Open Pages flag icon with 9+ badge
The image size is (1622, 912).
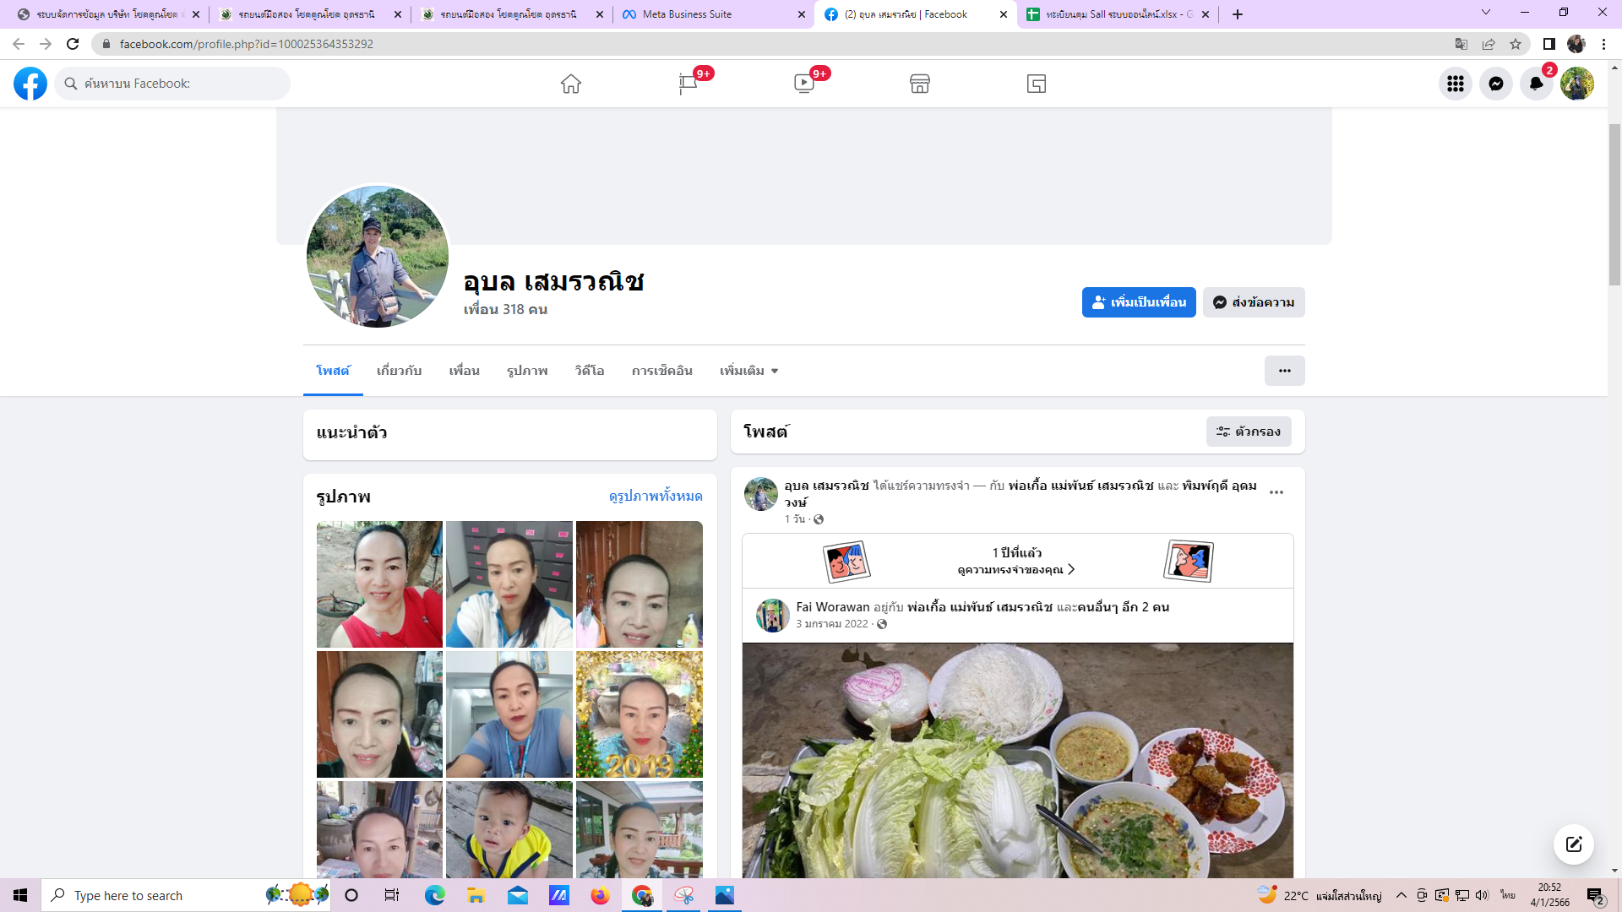tap(688, 84)
